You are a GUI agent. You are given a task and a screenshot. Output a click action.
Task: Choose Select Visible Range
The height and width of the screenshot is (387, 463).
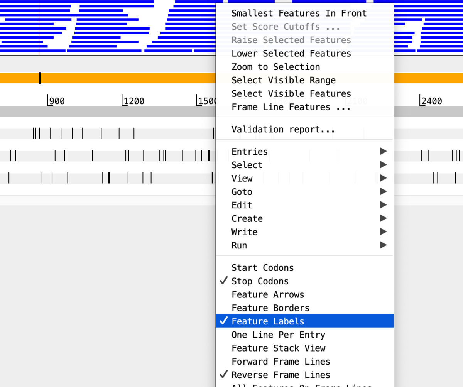pyautogui.click(x=305, y=80)
